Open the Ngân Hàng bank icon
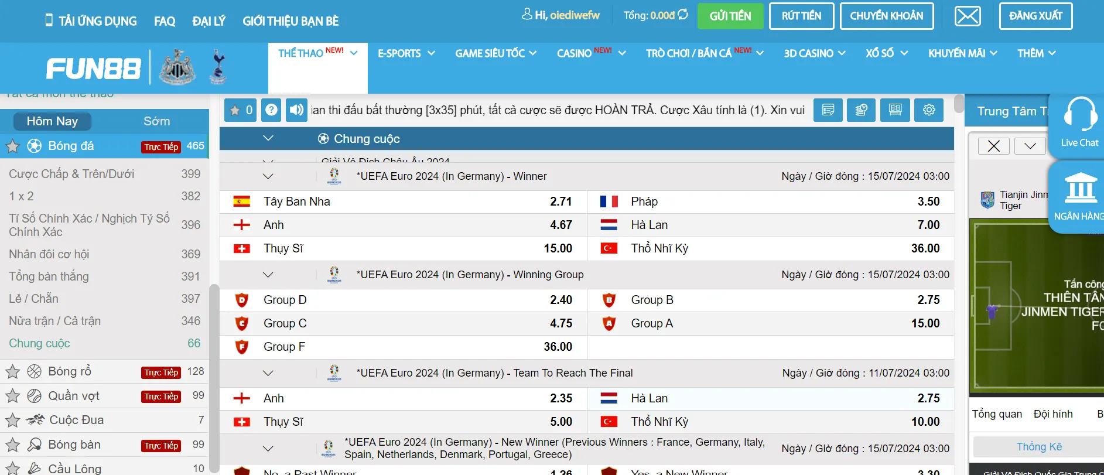1104x475 pixels. click(x=1081, y=187)
